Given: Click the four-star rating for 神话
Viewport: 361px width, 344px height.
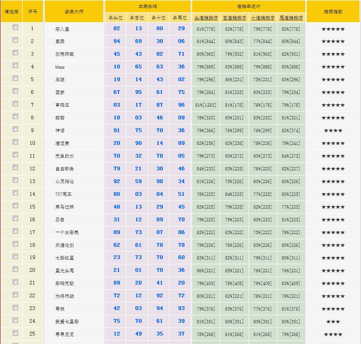Looking at the screenshot, I should tap(333, 131).
